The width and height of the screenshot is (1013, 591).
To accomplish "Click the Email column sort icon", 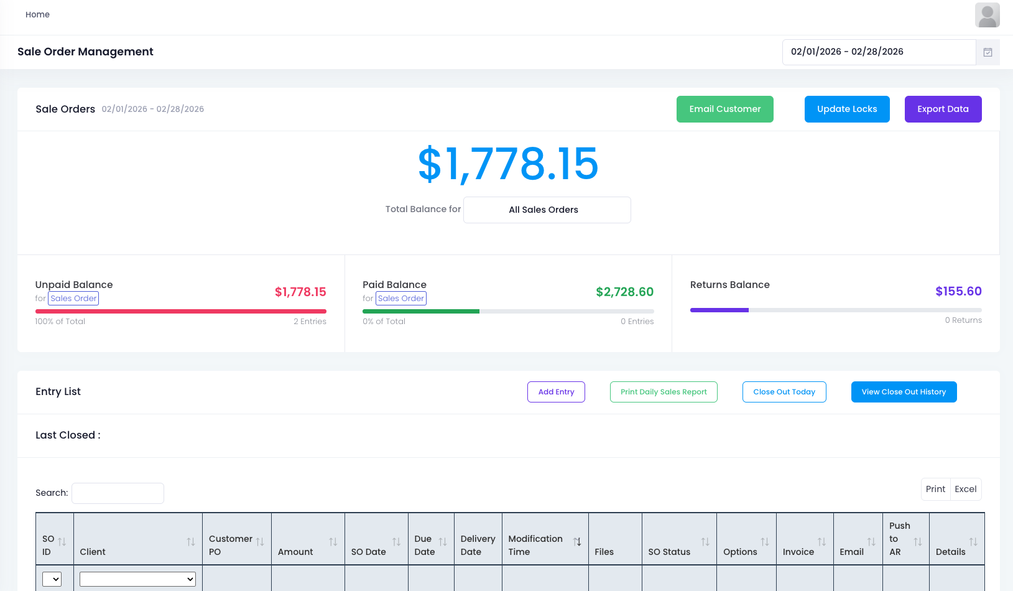I will click(873, 540).
